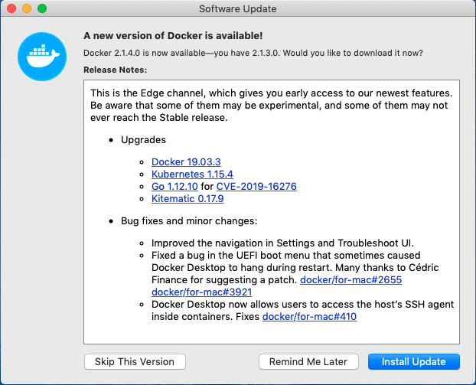Screen dimensions: 476x385
Task: Click the 'Software Update' window title
Action: click(x=238, y=9)
